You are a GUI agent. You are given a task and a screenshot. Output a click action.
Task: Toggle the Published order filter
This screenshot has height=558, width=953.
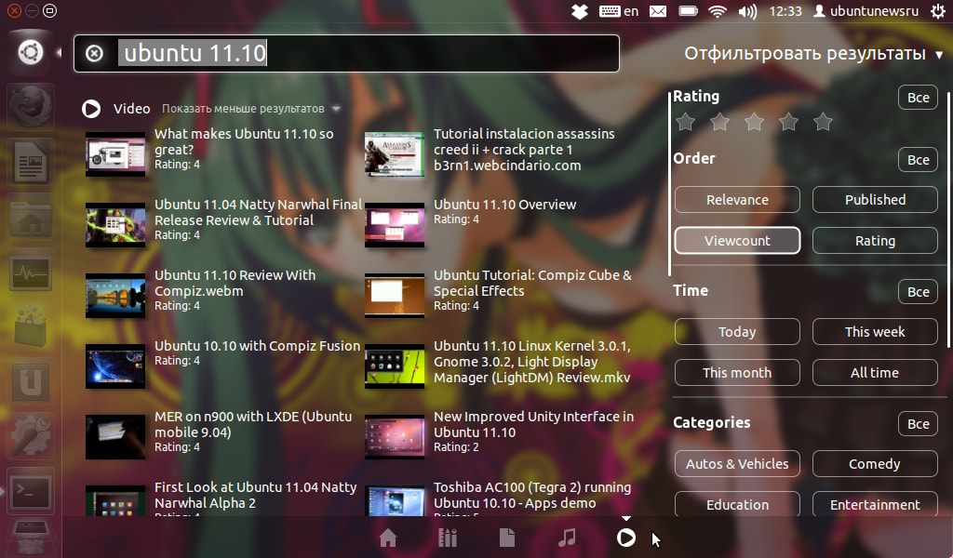(x=875, y=200)
